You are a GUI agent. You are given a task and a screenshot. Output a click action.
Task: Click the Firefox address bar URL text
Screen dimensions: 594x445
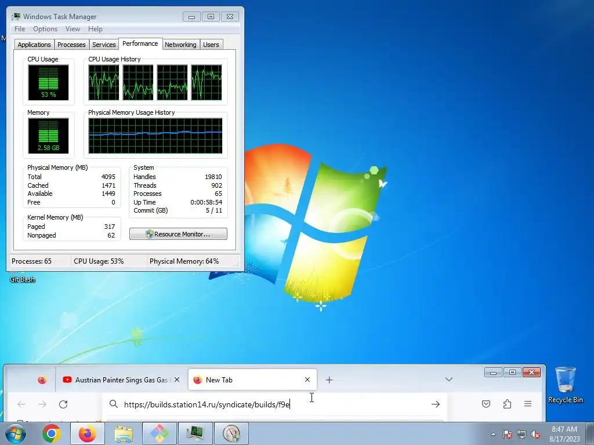click(207, 404)
